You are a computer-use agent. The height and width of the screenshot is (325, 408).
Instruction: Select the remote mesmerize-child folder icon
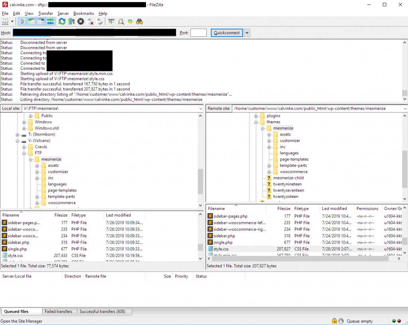click(269, 178)
